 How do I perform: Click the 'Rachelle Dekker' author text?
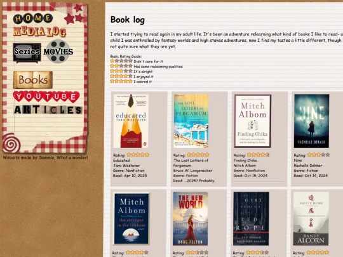pos(308,166)
